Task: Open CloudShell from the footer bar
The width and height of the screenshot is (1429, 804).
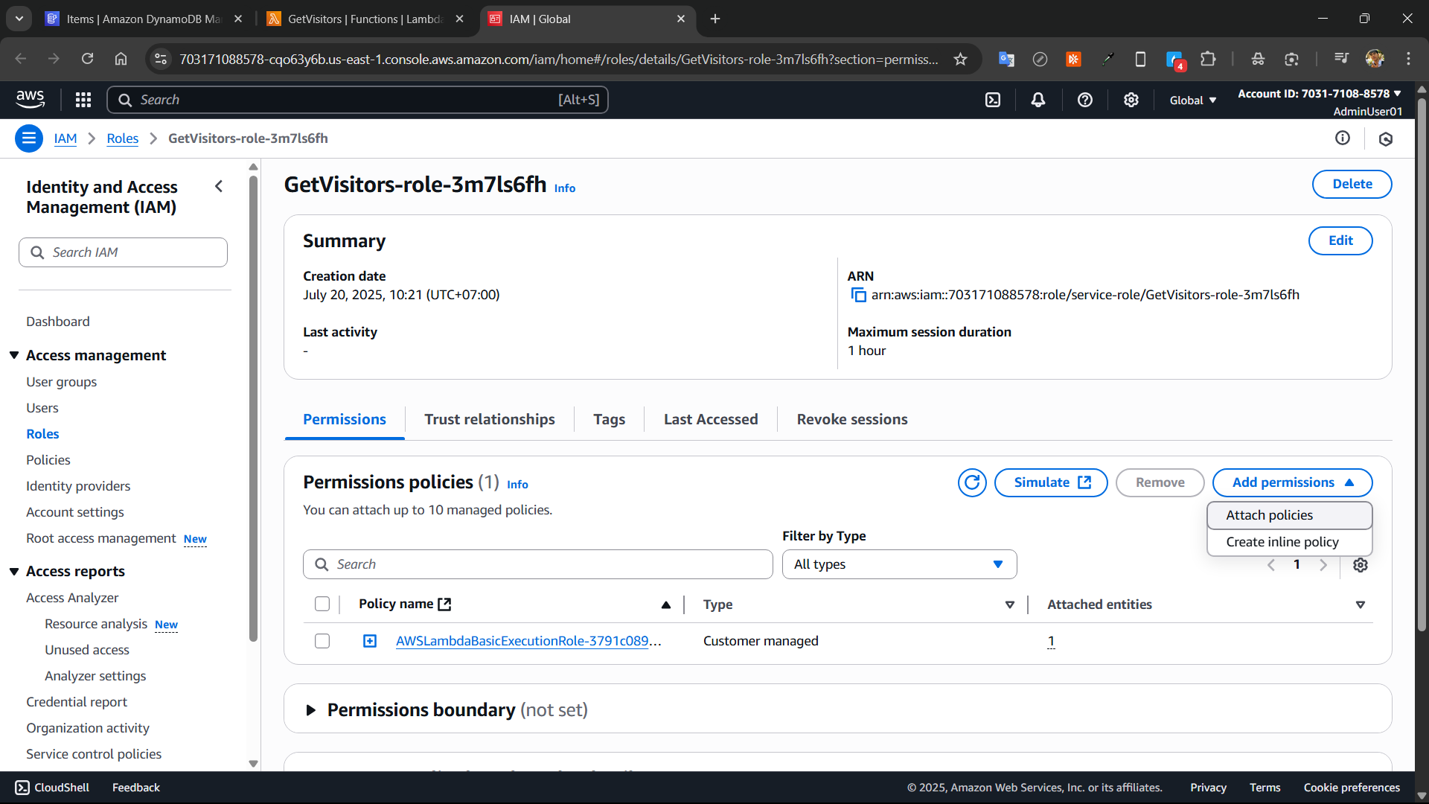Action: coord(52,788)
